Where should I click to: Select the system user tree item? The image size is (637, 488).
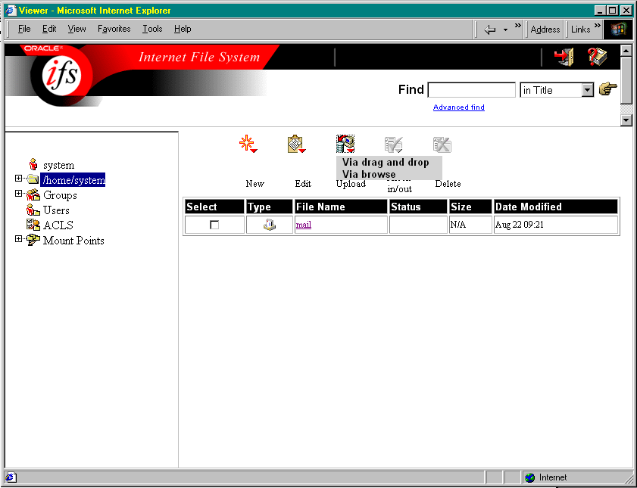click(58, 165)
